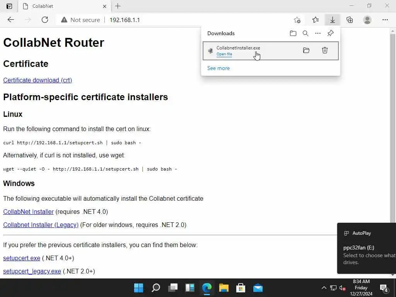Open taskbar Search
Screen dimensions: 396x297
click(156, 288)
